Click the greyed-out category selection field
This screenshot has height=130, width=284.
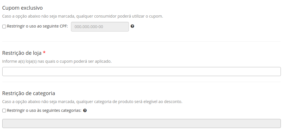tap(141, 123)
